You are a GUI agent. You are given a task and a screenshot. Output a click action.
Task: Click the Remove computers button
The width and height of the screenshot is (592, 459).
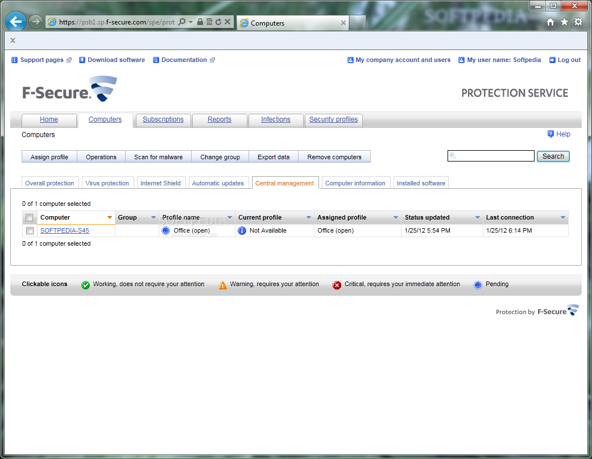(334, 157)
